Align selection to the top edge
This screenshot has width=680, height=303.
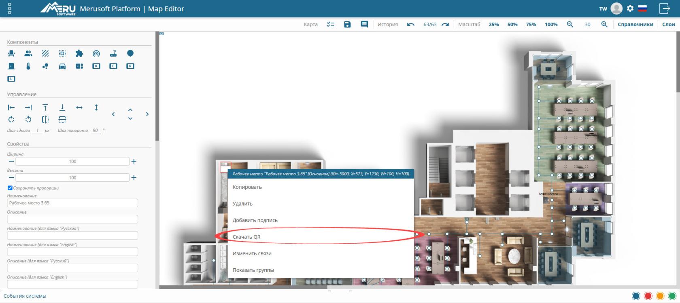pyautogui.click(x=45, y=107)
